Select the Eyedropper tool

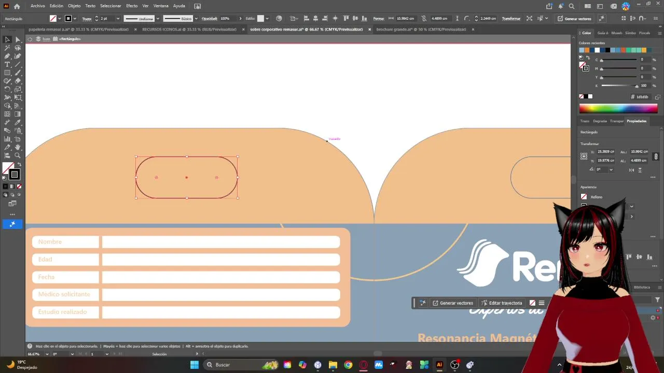[18, 122]
